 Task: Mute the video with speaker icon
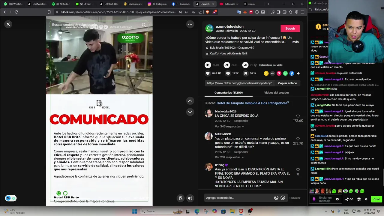pyautogui.click(x=190, y=198)
